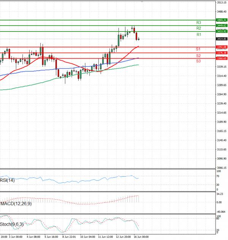This screenshot has width=228, height=240.
Task: Select the RSI(14) indicator label
Action: [8, 180]
